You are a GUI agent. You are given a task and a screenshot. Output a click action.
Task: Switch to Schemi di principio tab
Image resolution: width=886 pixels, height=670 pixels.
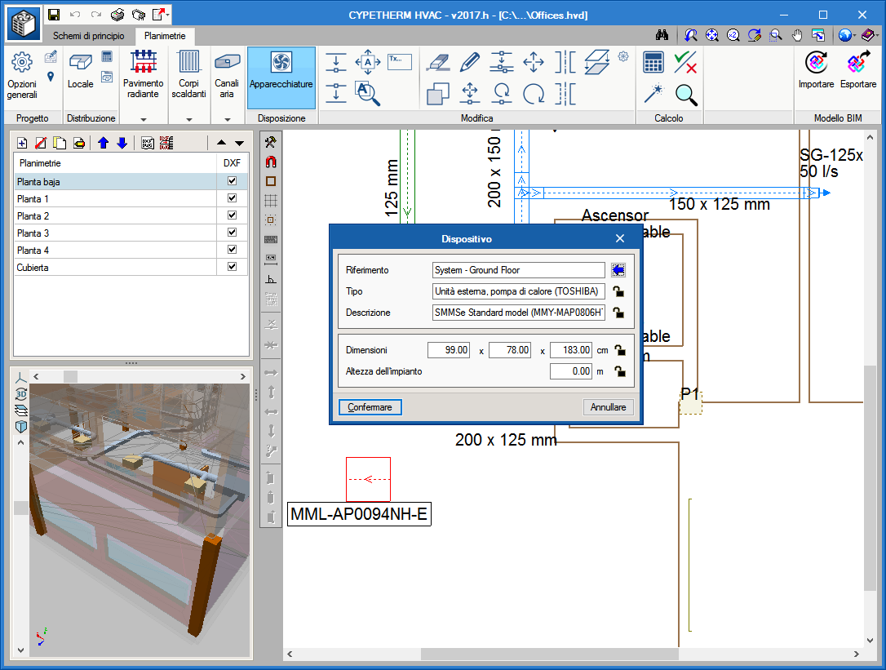pyautogui.click(x=89, y=36)
